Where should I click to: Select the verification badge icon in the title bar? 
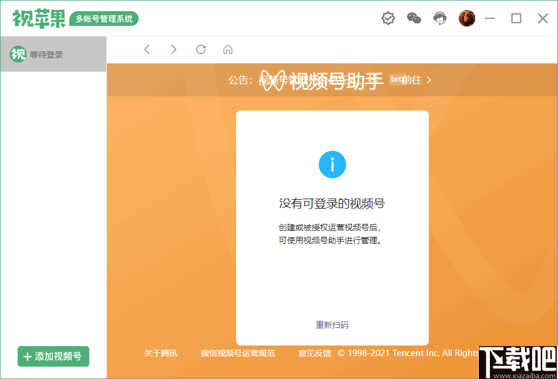point(388,18)
